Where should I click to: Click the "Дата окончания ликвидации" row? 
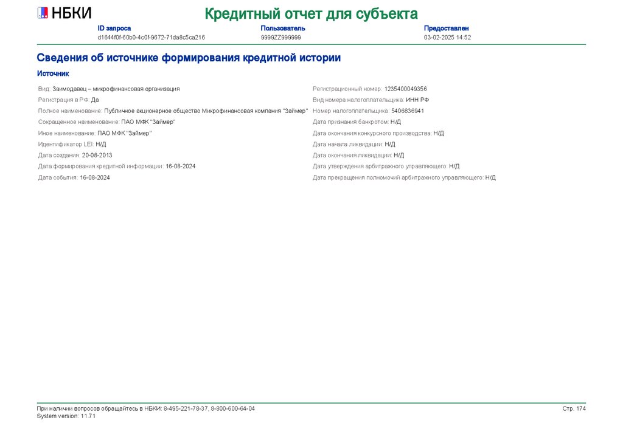click(358, 156)
